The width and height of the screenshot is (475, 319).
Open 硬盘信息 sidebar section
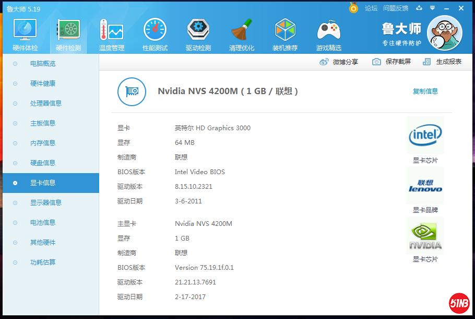coord(43,163)
